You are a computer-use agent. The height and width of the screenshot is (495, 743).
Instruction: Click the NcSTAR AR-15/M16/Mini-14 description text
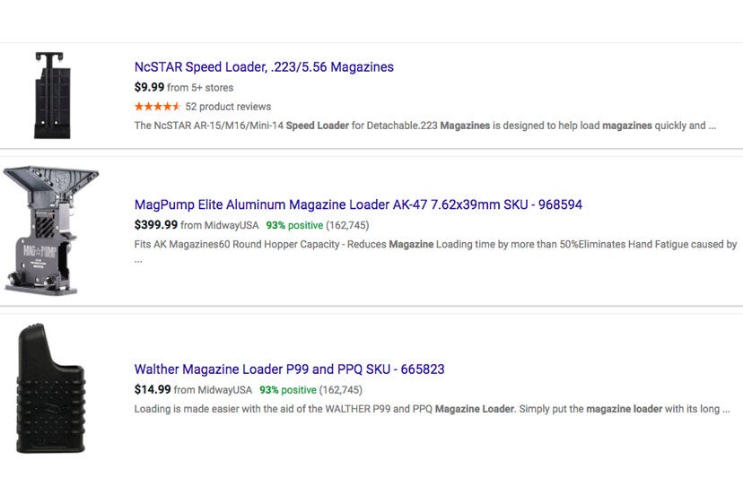(x=425, y=126)
